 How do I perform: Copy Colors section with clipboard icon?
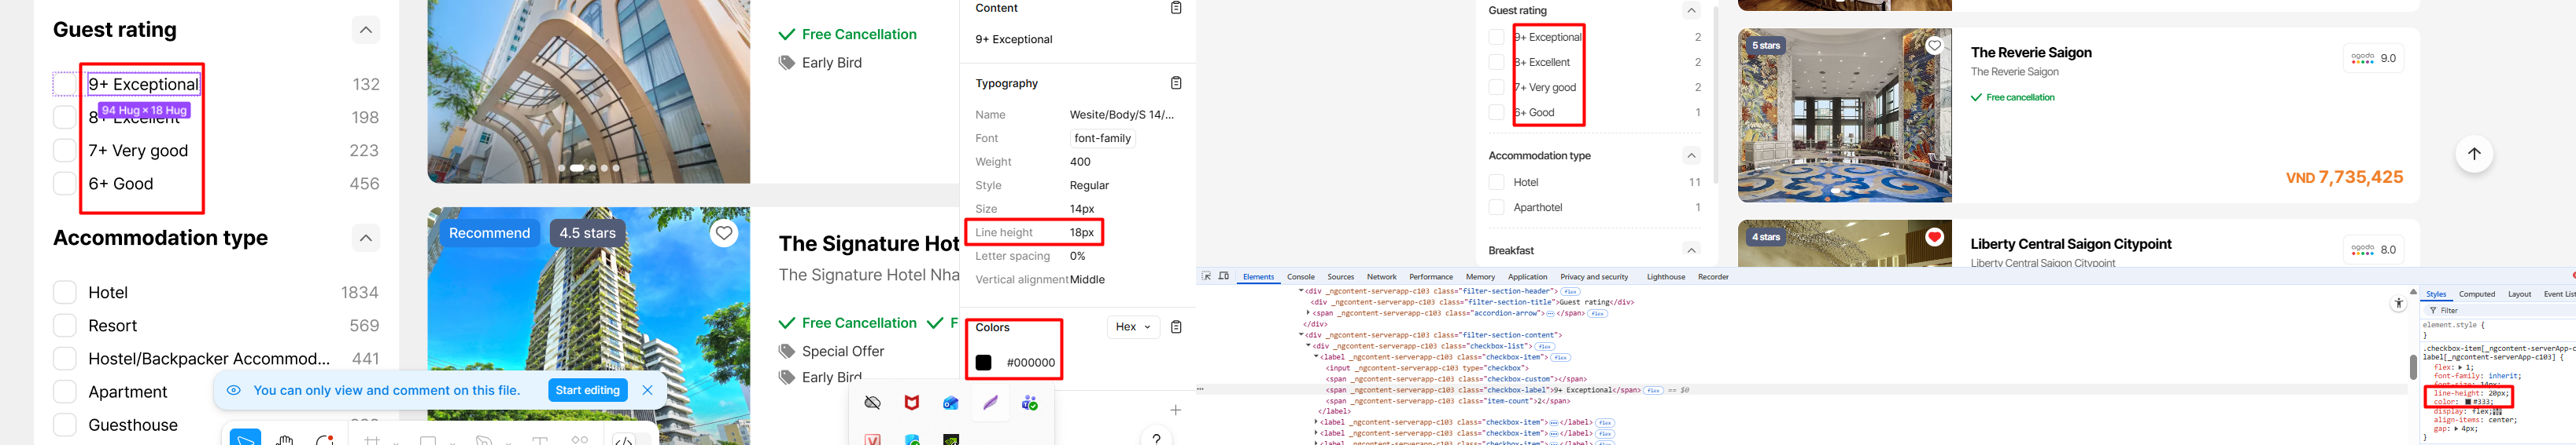pyautogui.click(x=1176, y=327)
